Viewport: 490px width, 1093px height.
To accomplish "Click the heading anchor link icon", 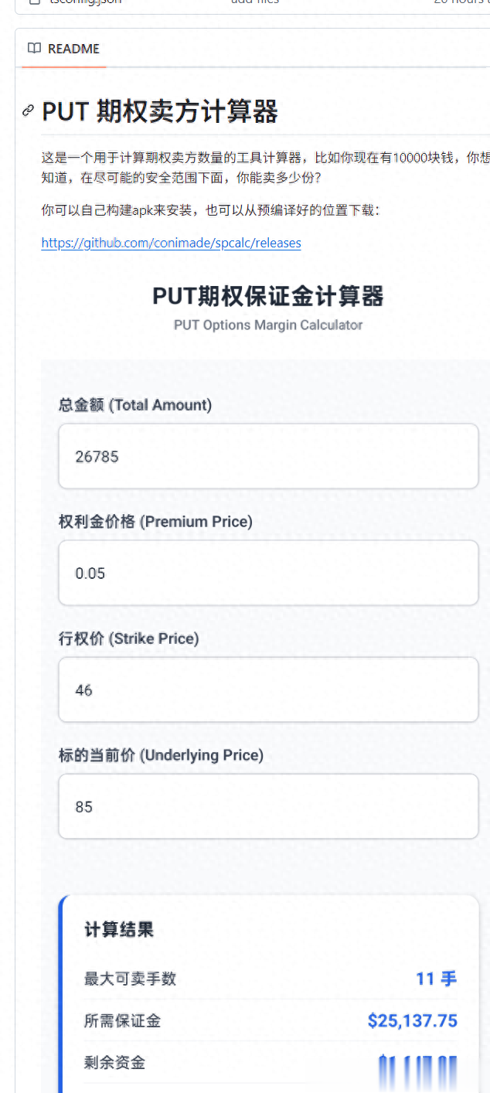I will coord(29,111).
